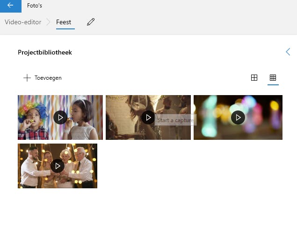Play the blurred bokeh lights clip
This screenshot has height=227, width=297.
[x=238, y=117]
